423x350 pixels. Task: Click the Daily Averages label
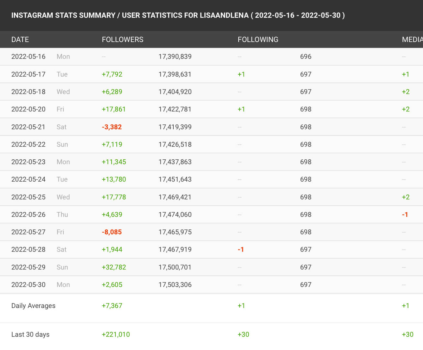click(x=33, y=306)
